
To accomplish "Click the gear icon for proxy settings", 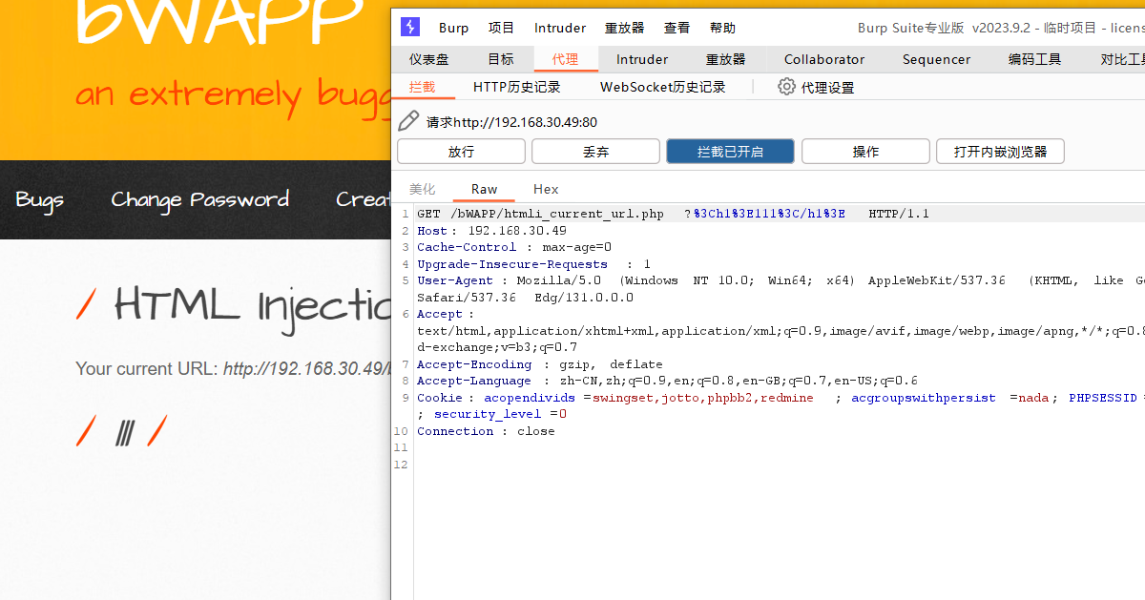I will tap(786, 87).
